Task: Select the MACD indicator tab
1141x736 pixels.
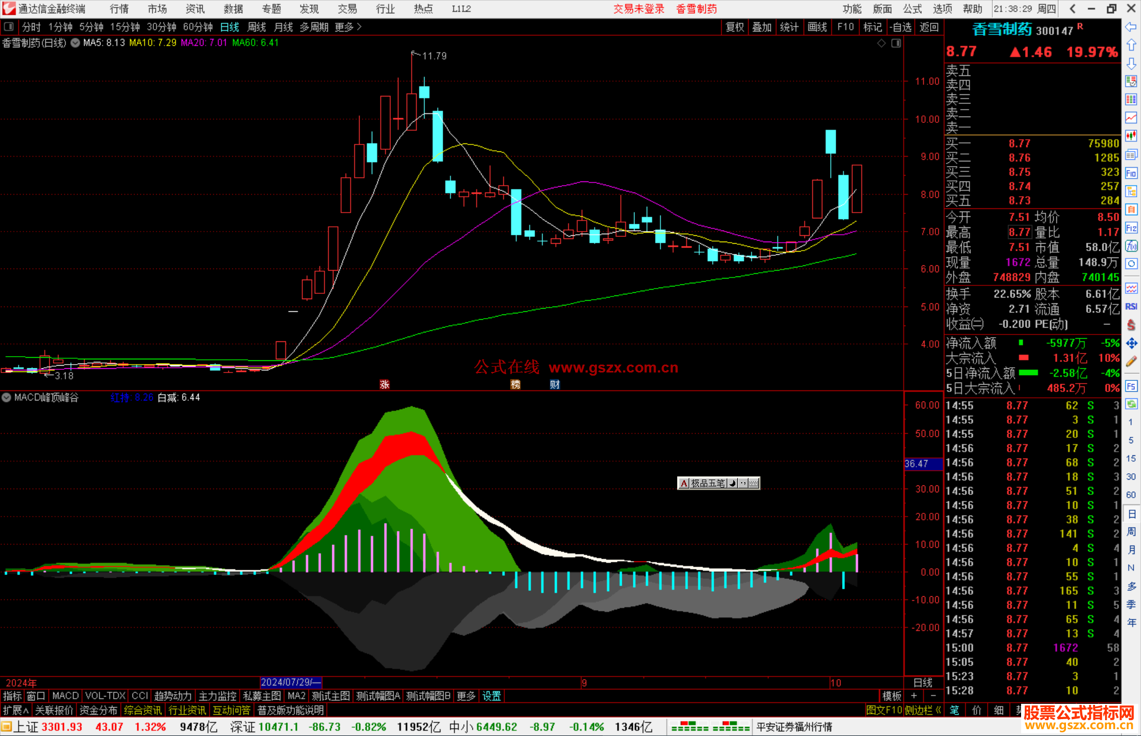Action: coord(66,696)
